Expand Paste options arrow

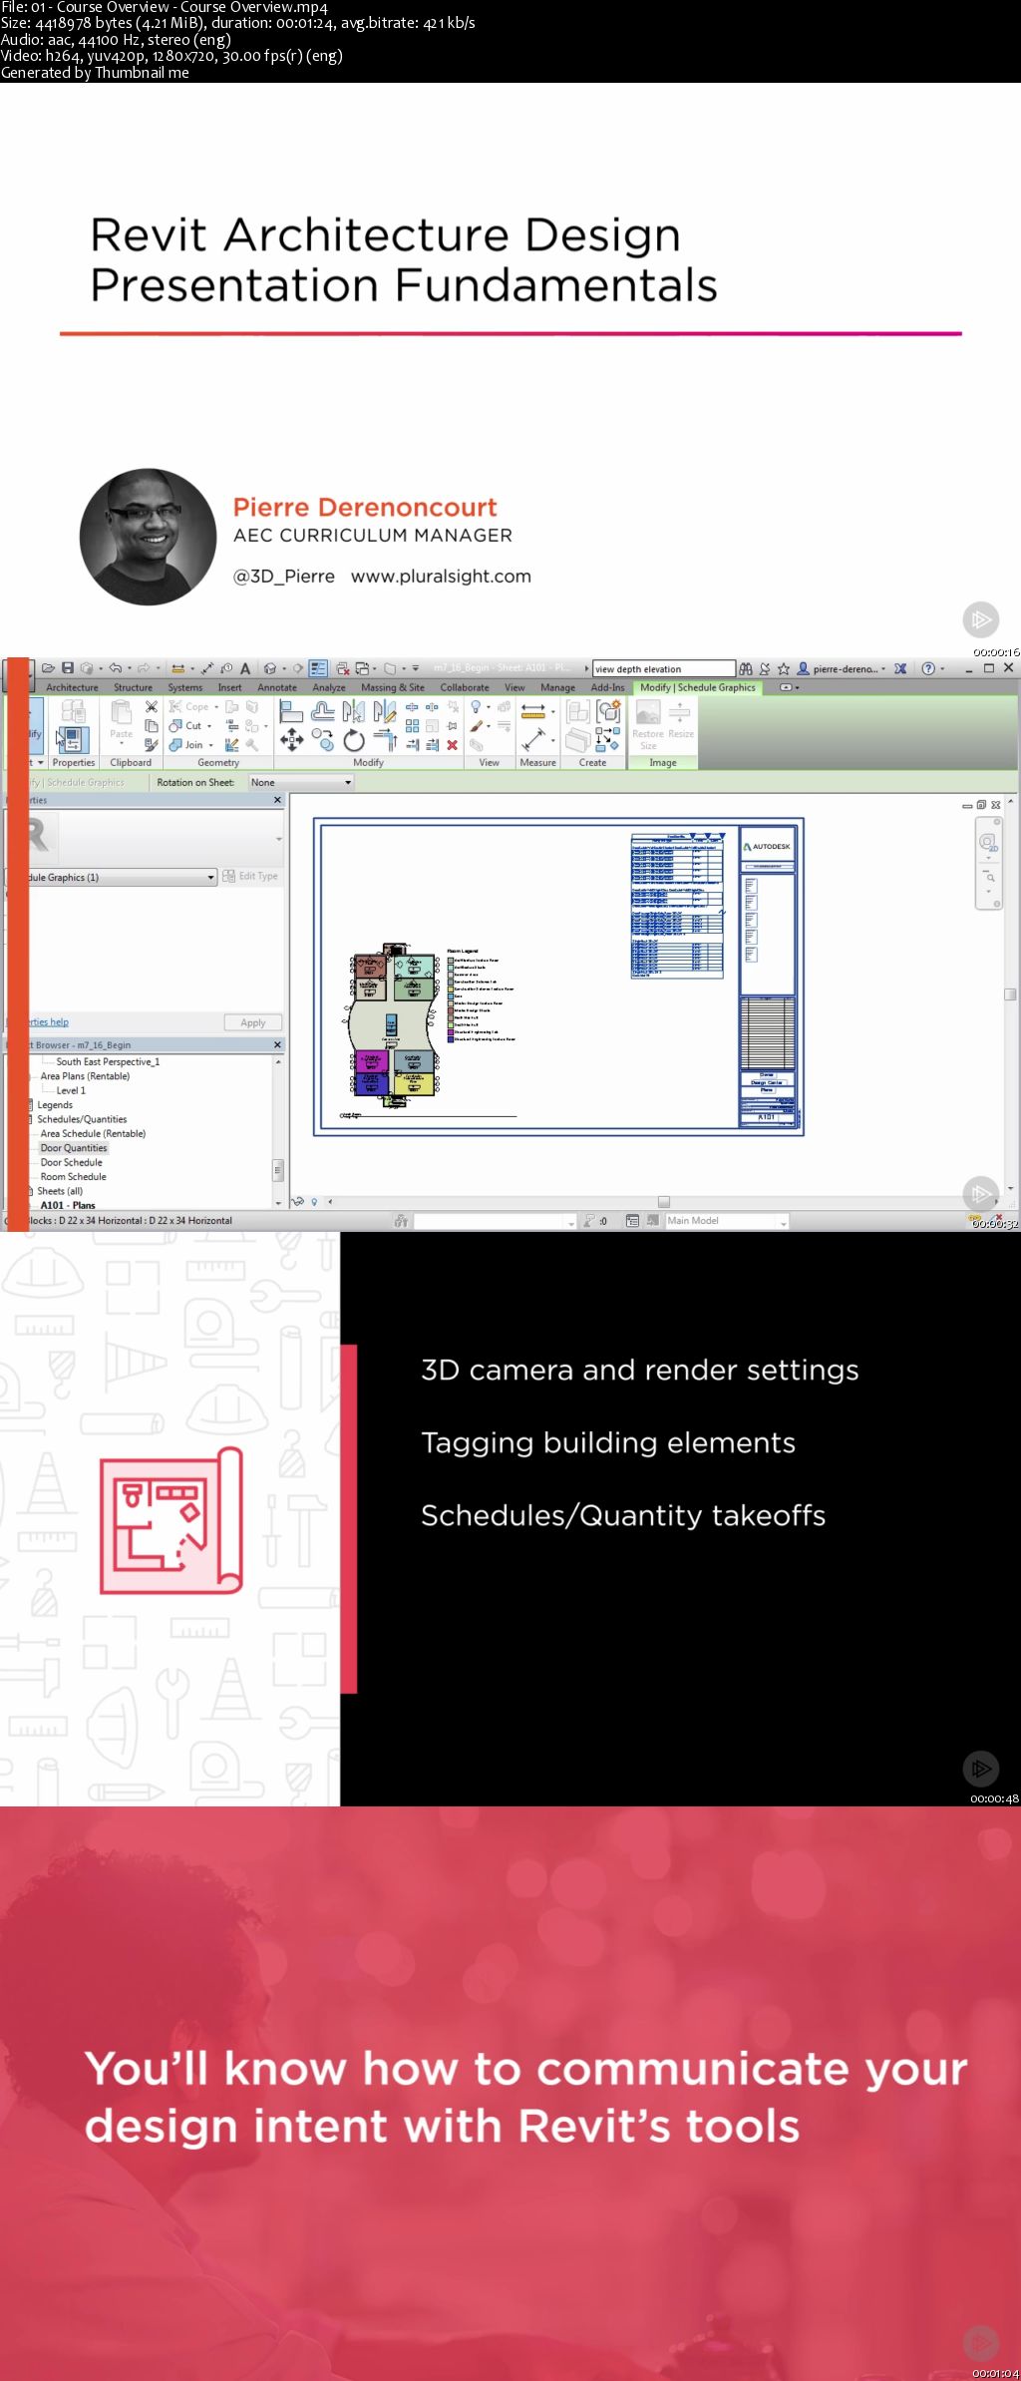pyautogui.click(x=121, y=744)
